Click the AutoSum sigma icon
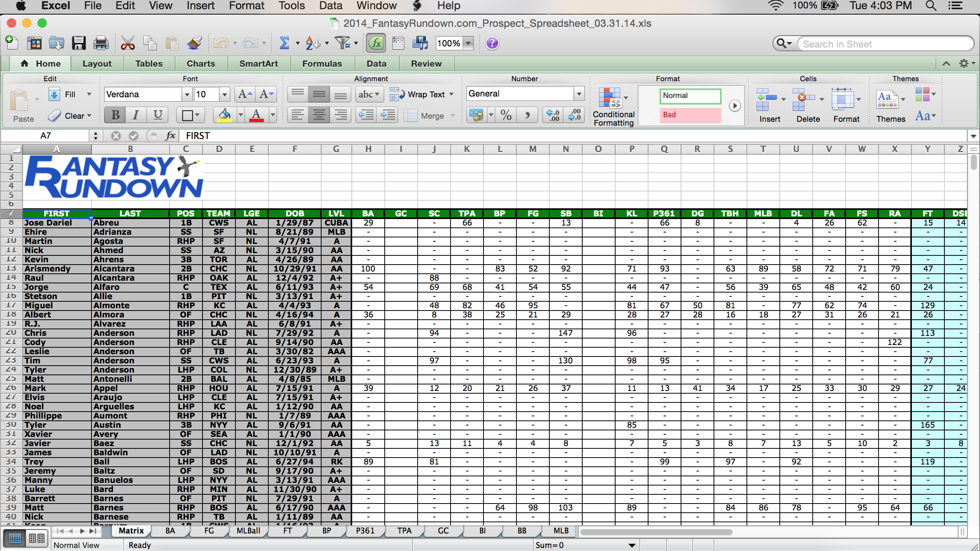980x551 pixels. pos(284,43)
